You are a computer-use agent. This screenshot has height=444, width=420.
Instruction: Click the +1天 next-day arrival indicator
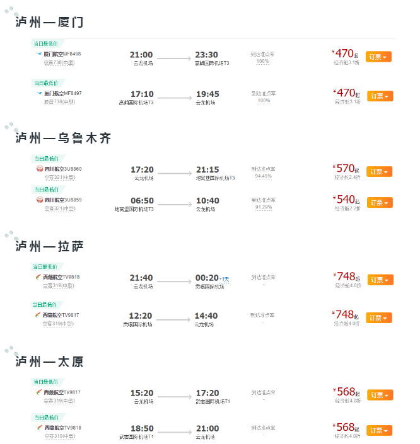point(225,279)
